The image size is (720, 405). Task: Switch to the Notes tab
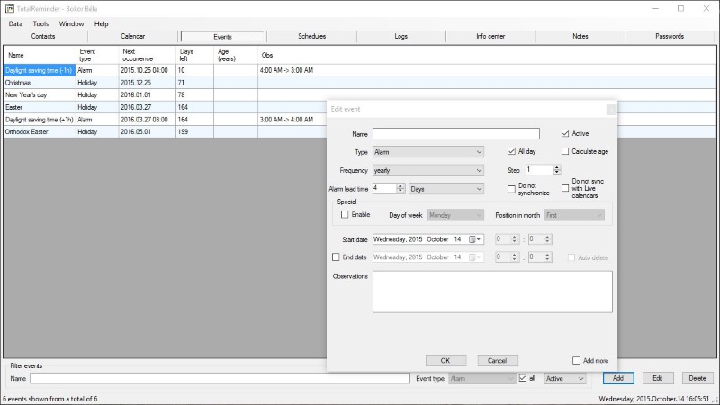point(580,36)
